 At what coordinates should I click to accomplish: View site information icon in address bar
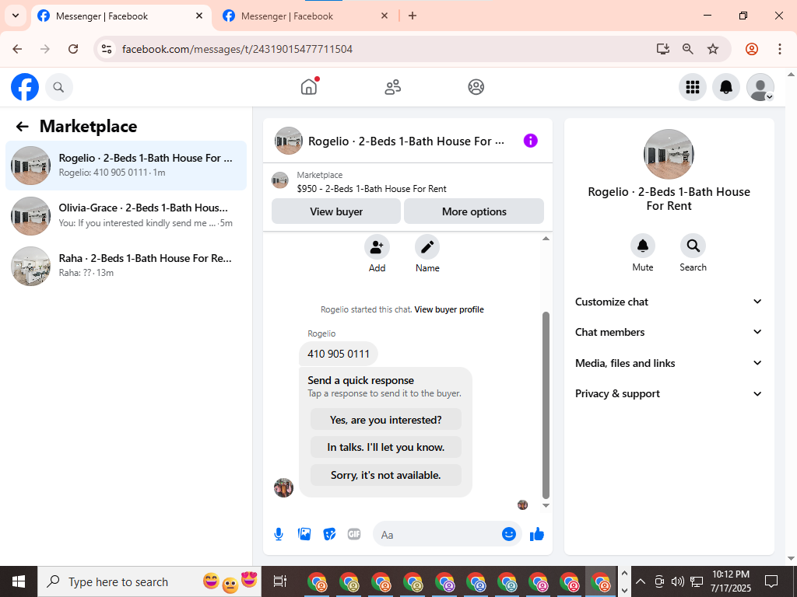click(x=106, y=49)
